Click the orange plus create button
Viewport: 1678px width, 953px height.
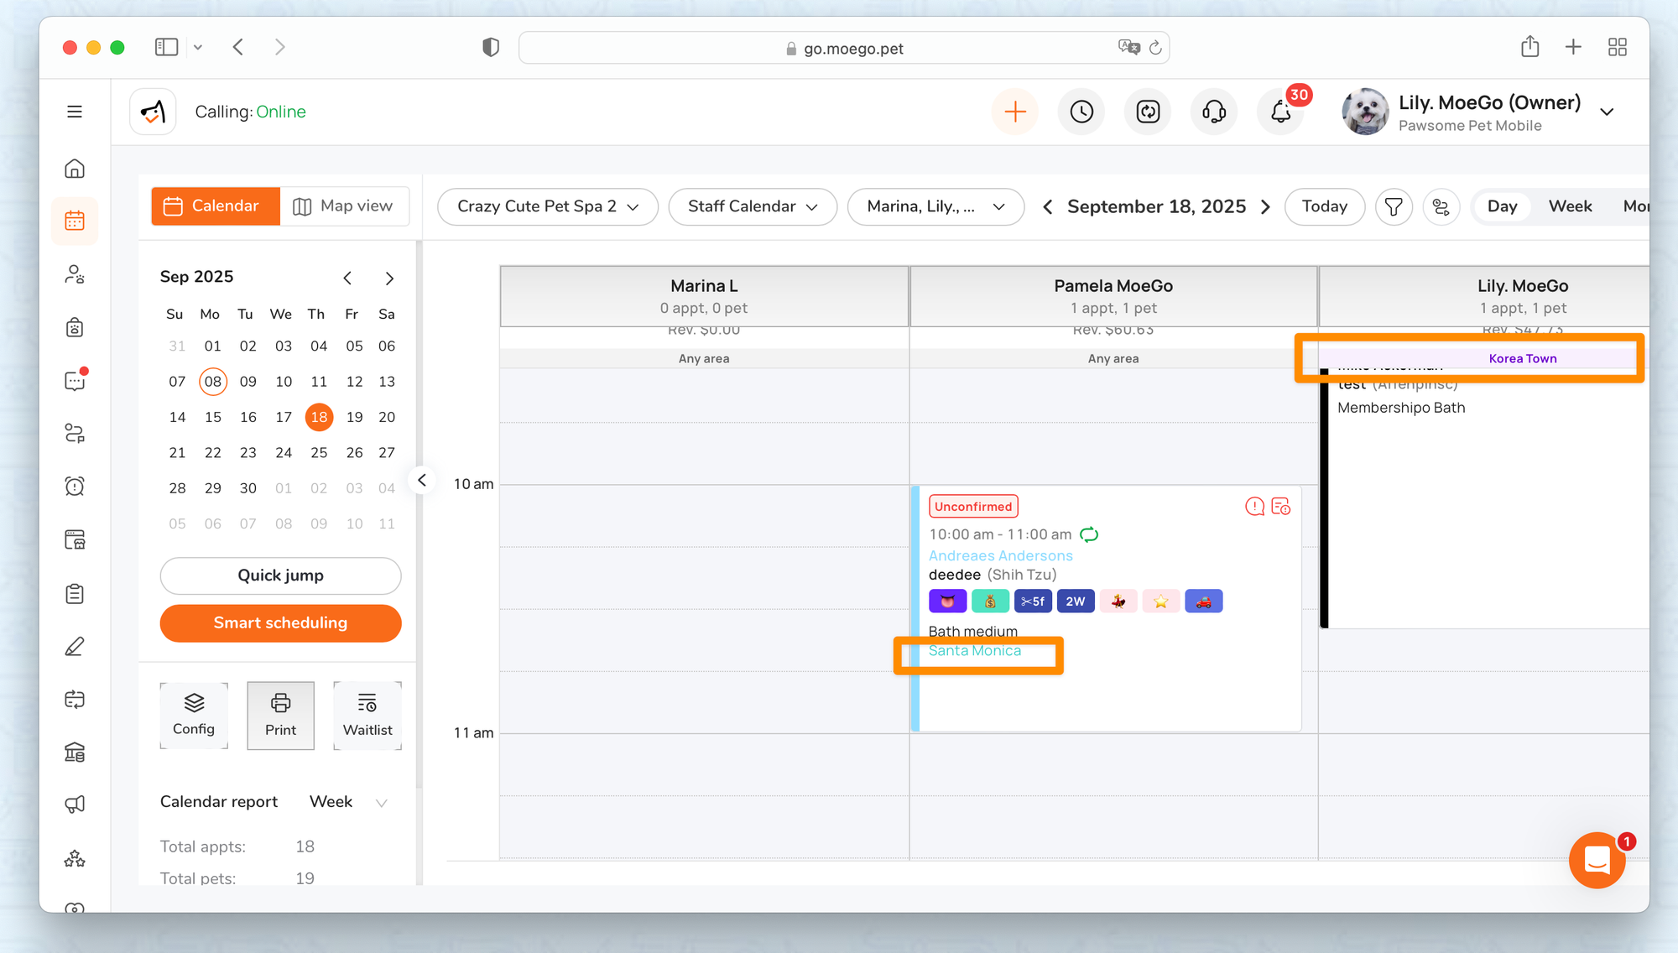(1015, 112)
